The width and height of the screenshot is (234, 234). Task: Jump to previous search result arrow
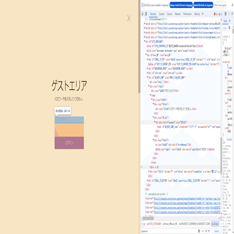(206, 231)
